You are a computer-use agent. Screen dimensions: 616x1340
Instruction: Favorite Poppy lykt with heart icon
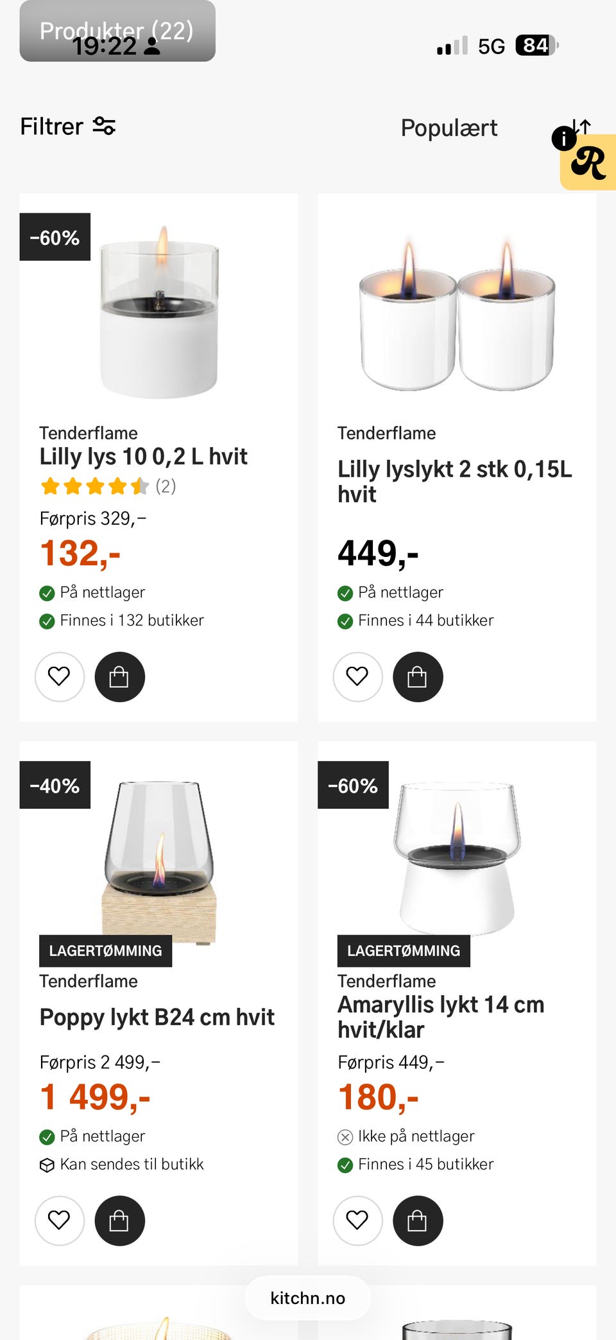59,1221
